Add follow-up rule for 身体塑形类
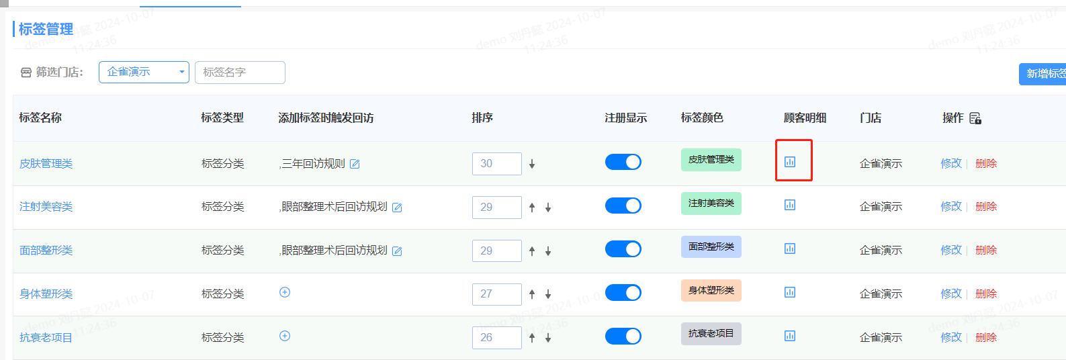This screenshot has height=360, width=1066. click(x=285, y=292)
